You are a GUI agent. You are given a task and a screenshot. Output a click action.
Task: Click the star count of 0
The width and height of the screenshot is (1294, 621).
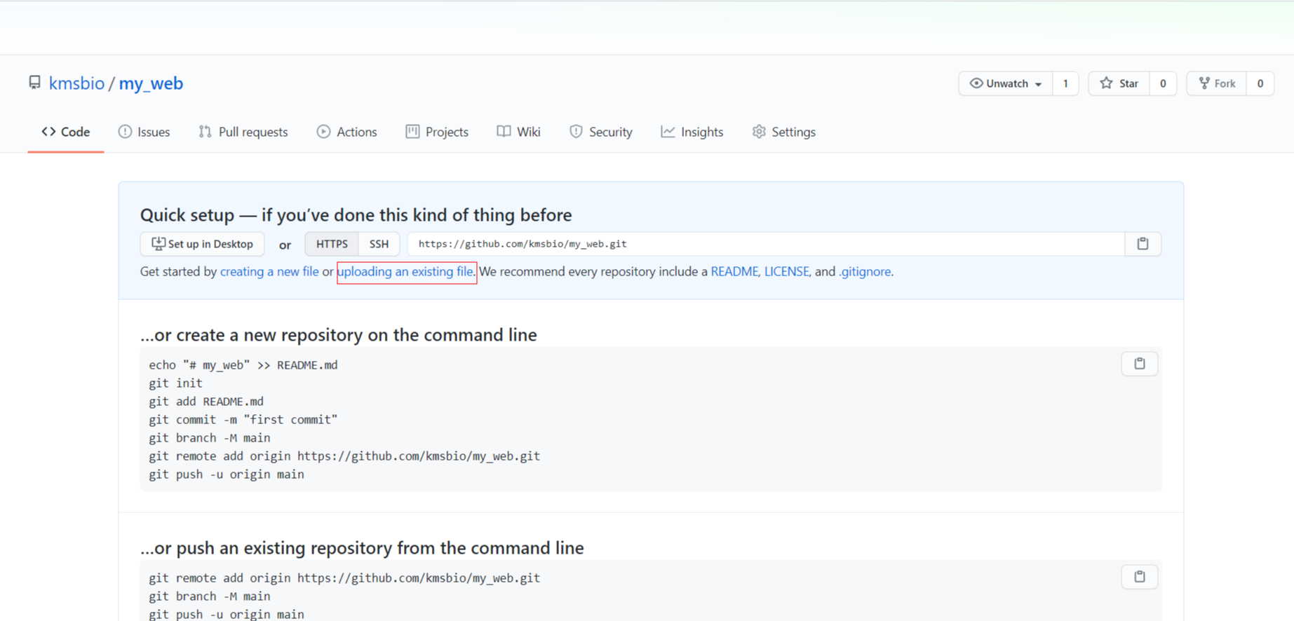tap(1163, 83)
